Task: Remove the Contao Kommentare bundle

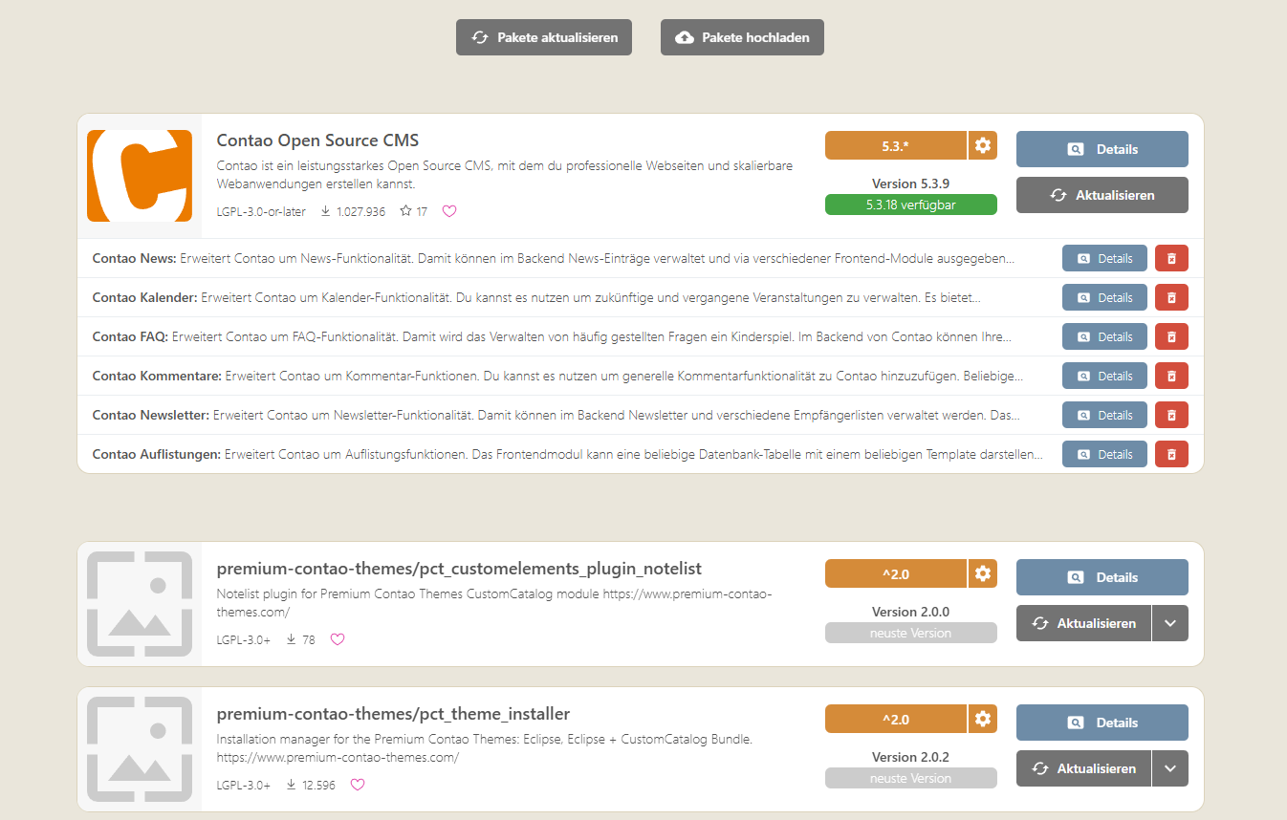Action: (1172, 376)
